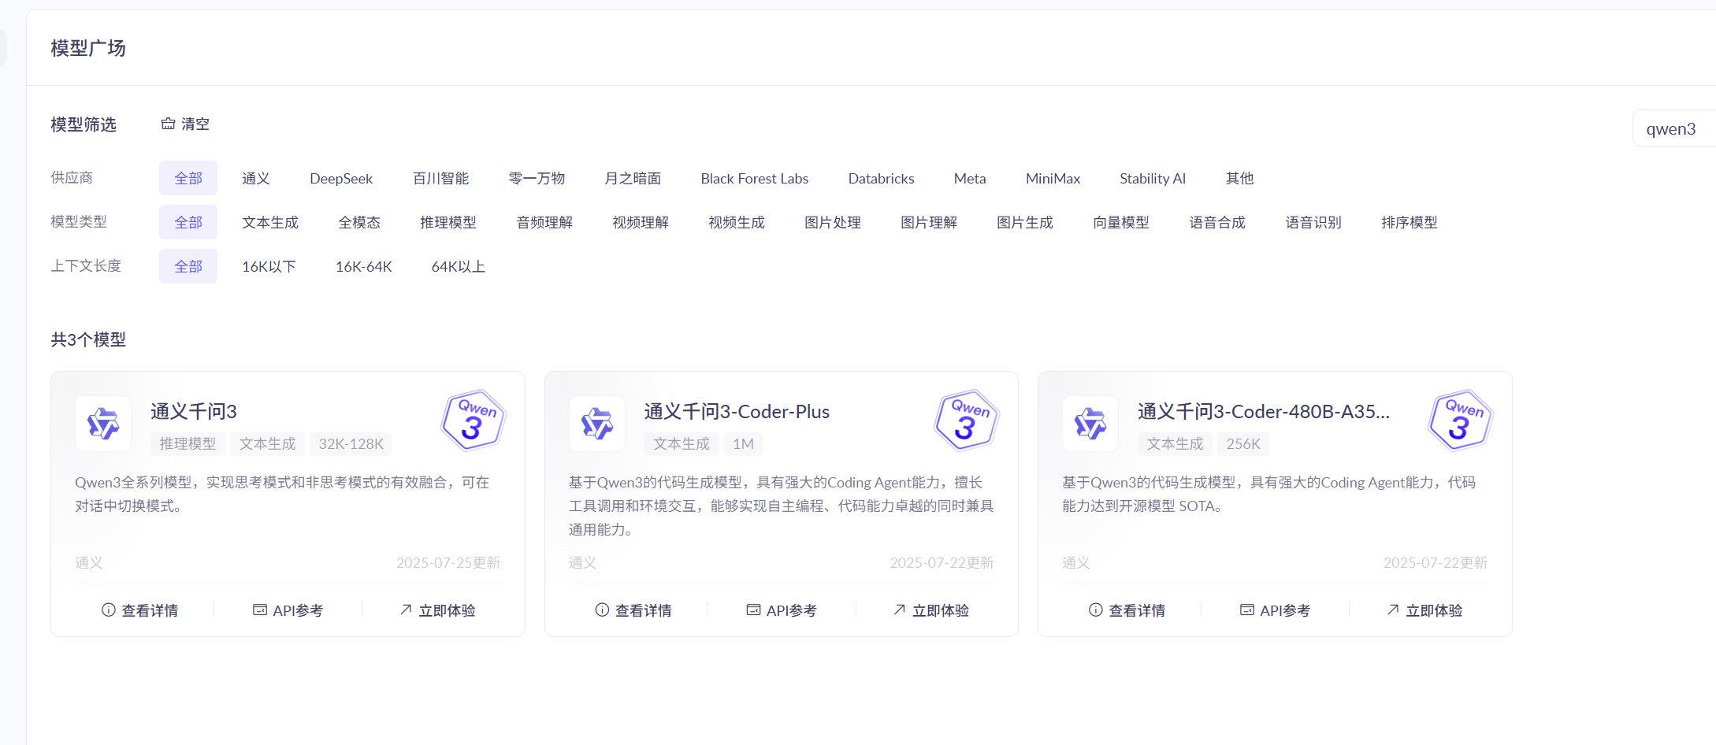Filter suppliers by Stability AI

tap(1153, 178)
